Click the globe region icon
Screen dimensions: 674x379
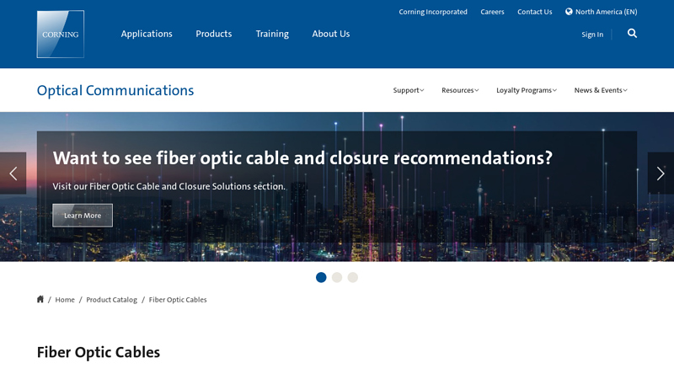[569, 12]
